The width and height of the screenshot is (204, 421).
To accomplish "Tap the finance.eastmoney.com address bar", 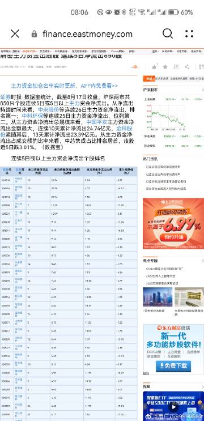I will point(87,34).
